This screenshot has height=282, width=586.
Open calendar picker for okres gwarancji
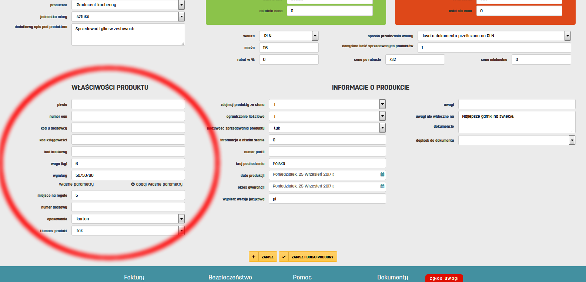tap(382, 186)
